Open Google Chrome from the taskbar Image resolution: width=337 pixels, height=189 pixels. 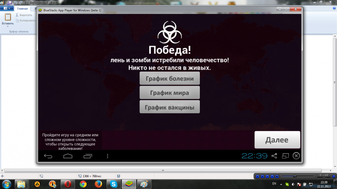coord(83,184)
